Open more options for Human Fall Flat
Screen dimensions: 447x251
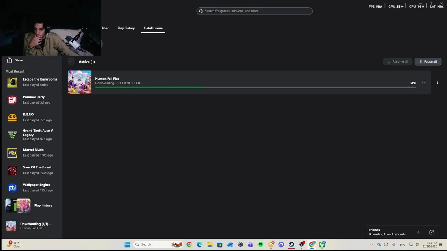[x=437, y=83]
